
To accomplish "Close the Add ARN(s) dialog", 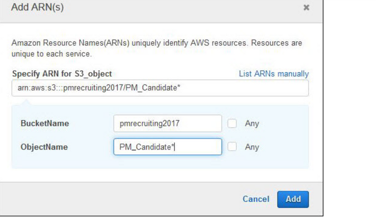I will pyautogui.click(x=306, y=8).
